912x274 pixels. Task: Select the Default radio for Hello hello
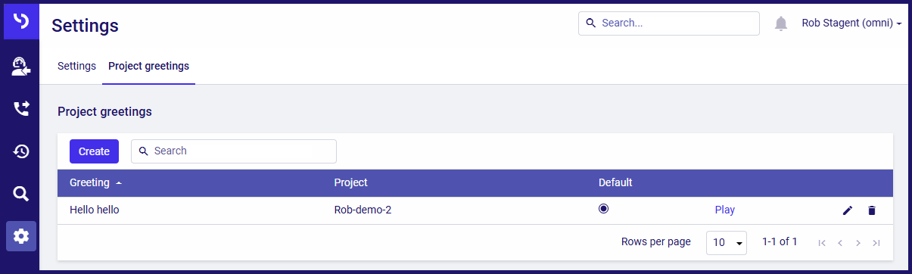(x=603, y=209)
